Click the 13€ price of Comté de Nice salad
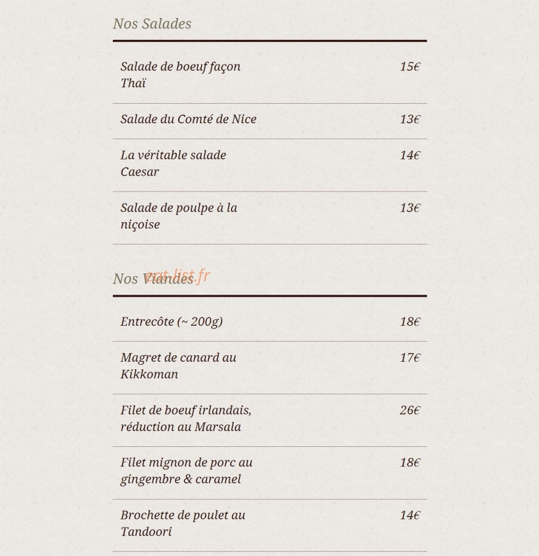This screenshot has width=539, height=556. click(410, 119)
